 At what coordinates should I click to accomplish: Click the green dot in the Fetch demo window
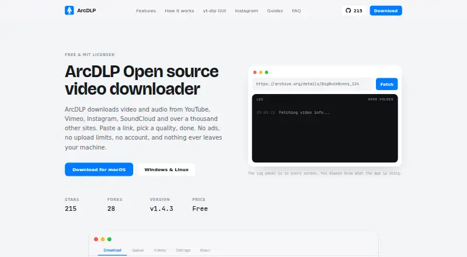pos(267,72)
